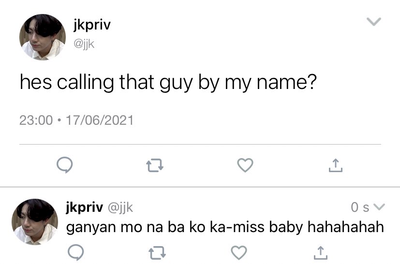Share the 'ganyan mo na ba' reply tweet

tap(320, 253)
